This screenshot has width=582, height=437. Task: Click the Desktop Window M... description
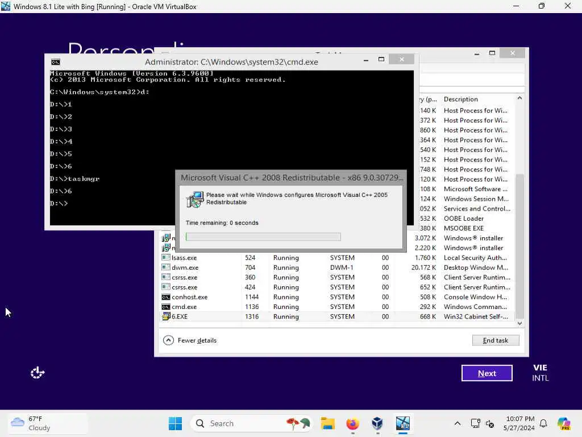pyautogui.click(x=476, y=267)
